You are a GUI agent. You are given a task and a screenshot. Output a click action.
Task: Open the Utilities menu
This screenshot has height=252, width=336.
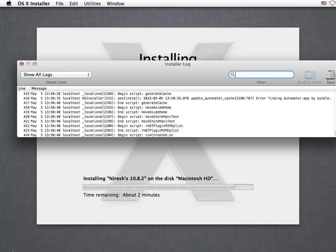coord(92,4)
